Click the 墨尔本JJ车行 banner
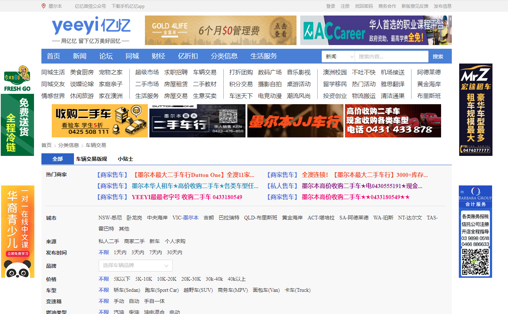 [295, 121]
